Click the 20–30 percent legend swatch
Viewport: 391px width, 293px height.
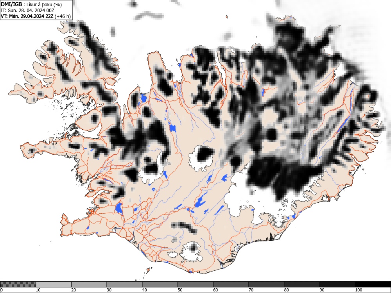click(x=89, y=284)
